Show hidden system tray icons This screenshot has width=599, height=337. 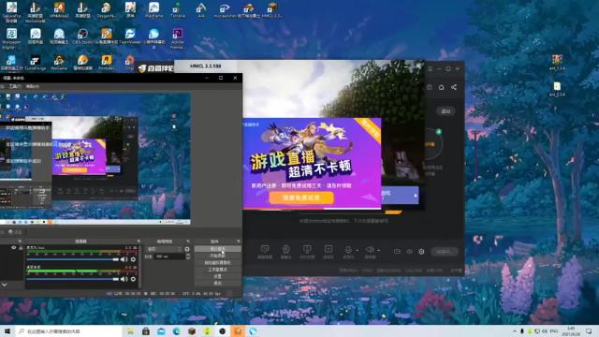tap(514, 331)
